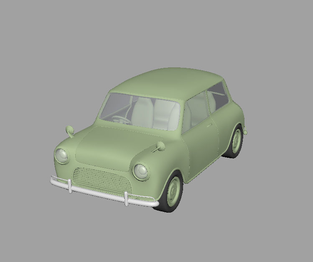Select the rear wheel hubcap

237,141
